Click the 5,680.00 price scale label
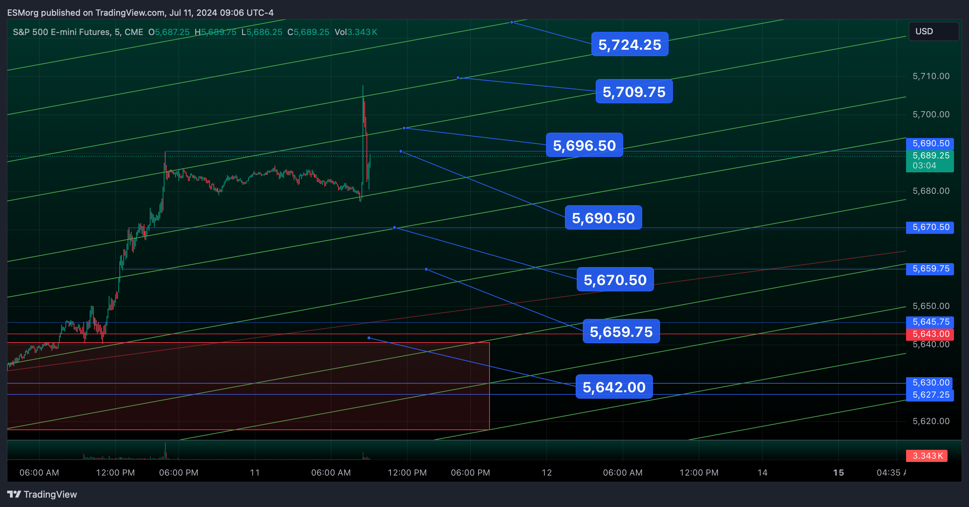The width and height of the screenshot is (969, 507). point(931,191)
